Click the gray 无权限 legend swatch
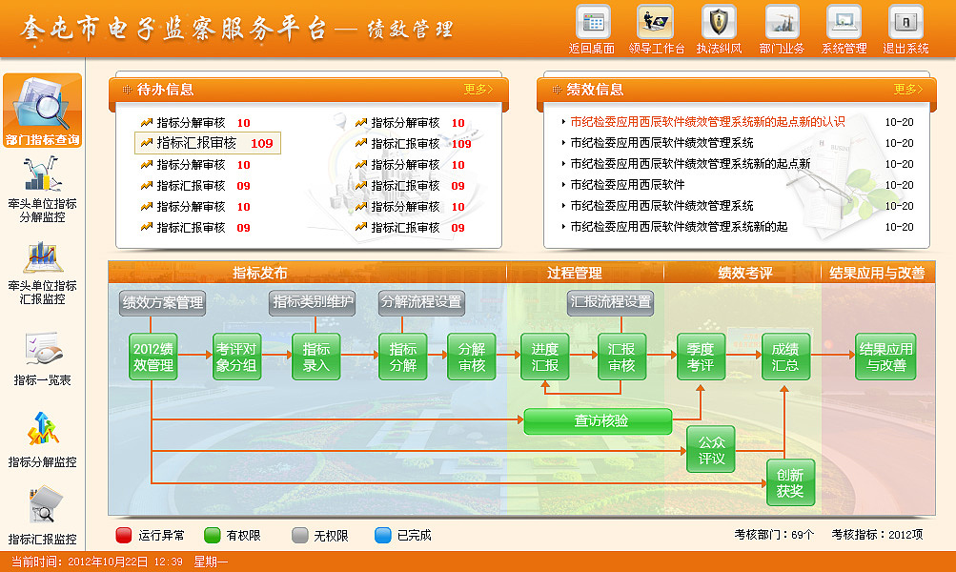Viewport: 956px width, 572px height. click(300, 536)
